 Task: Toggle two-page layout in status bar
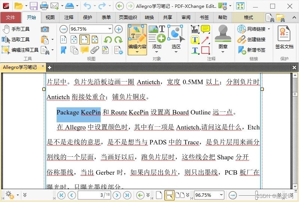pos(180,195)
